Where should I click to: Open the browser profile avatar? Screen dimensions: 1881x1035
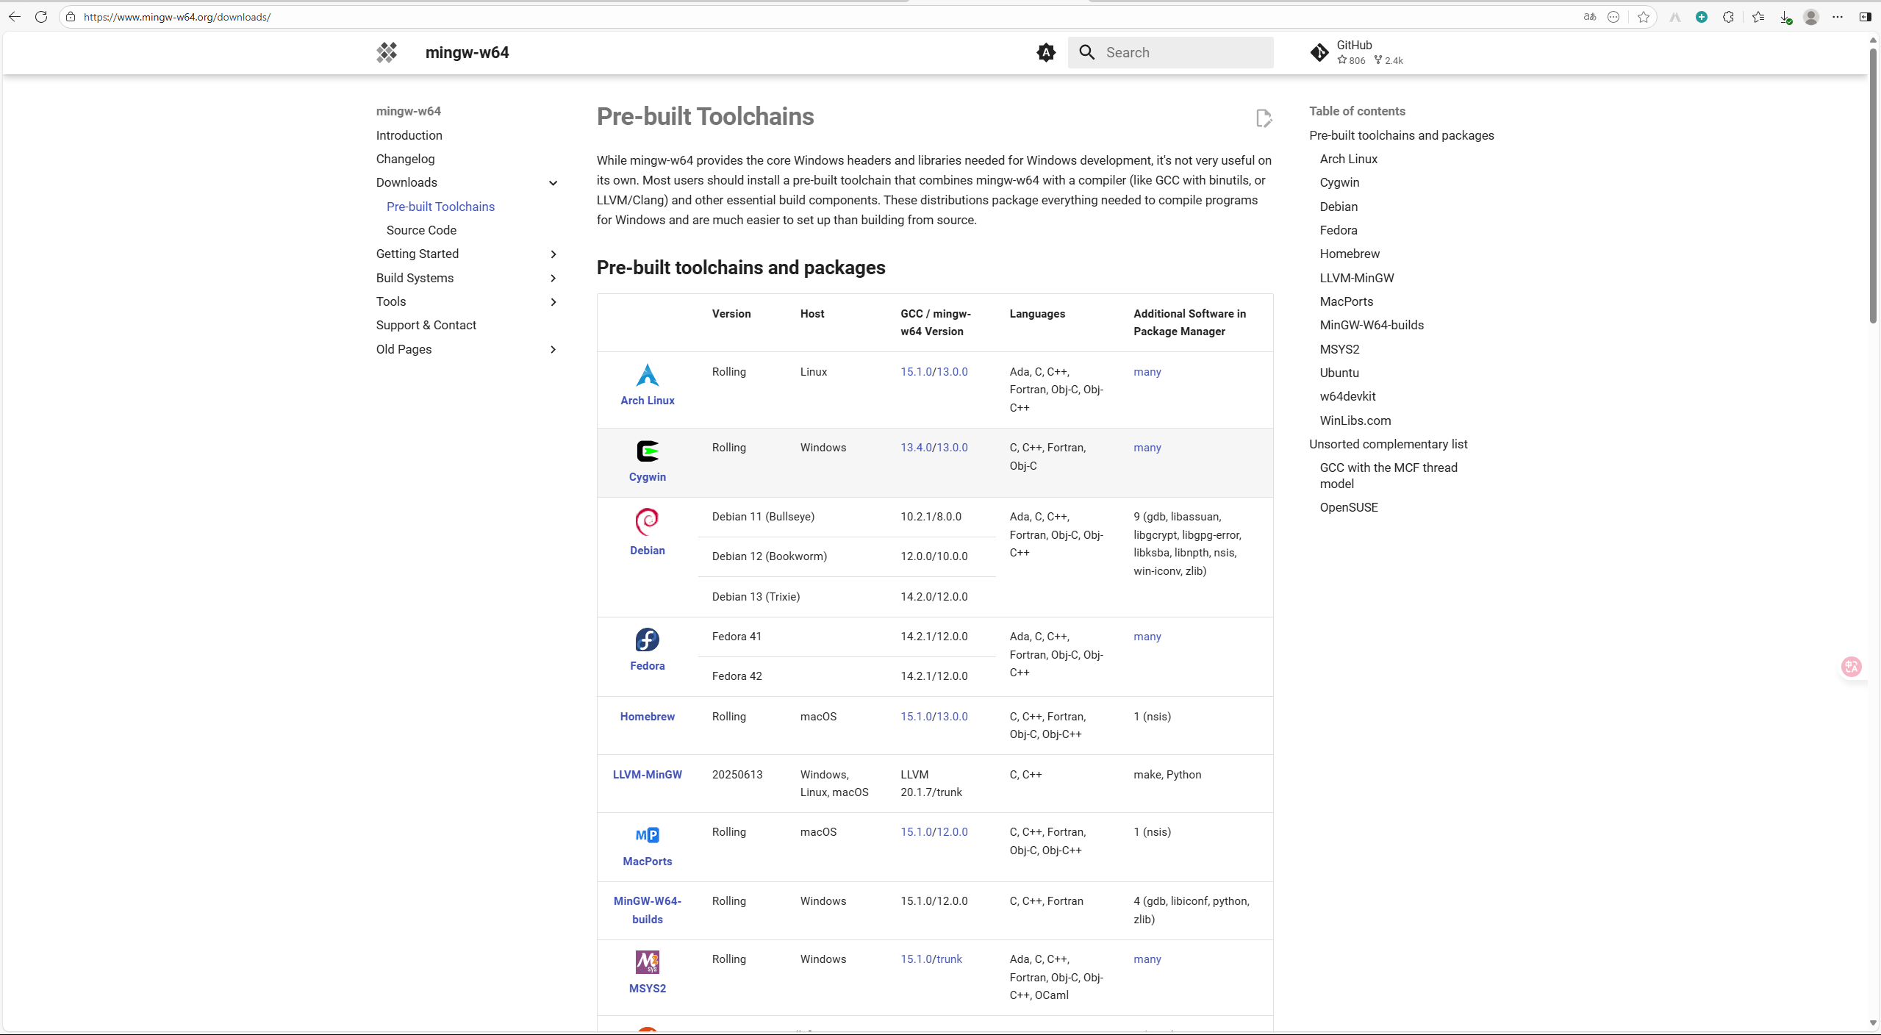[x=1811, y=17]
